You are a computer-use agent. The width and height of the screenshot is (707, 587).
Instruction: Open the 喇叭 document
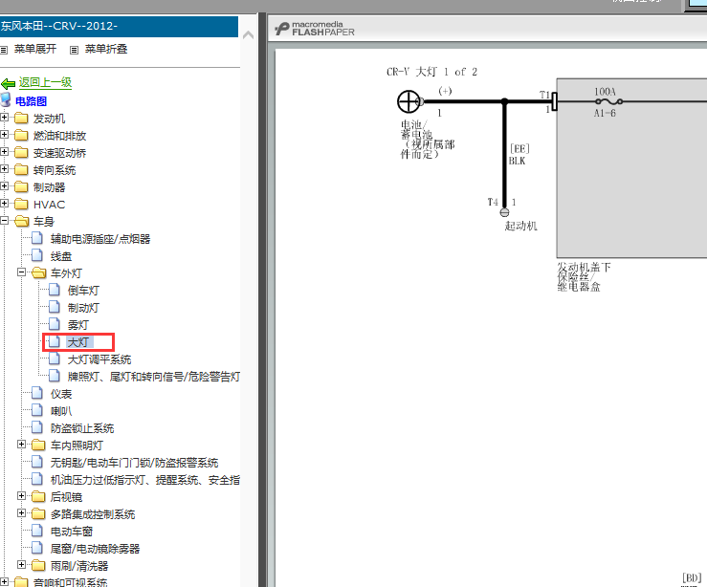[61, 411]
